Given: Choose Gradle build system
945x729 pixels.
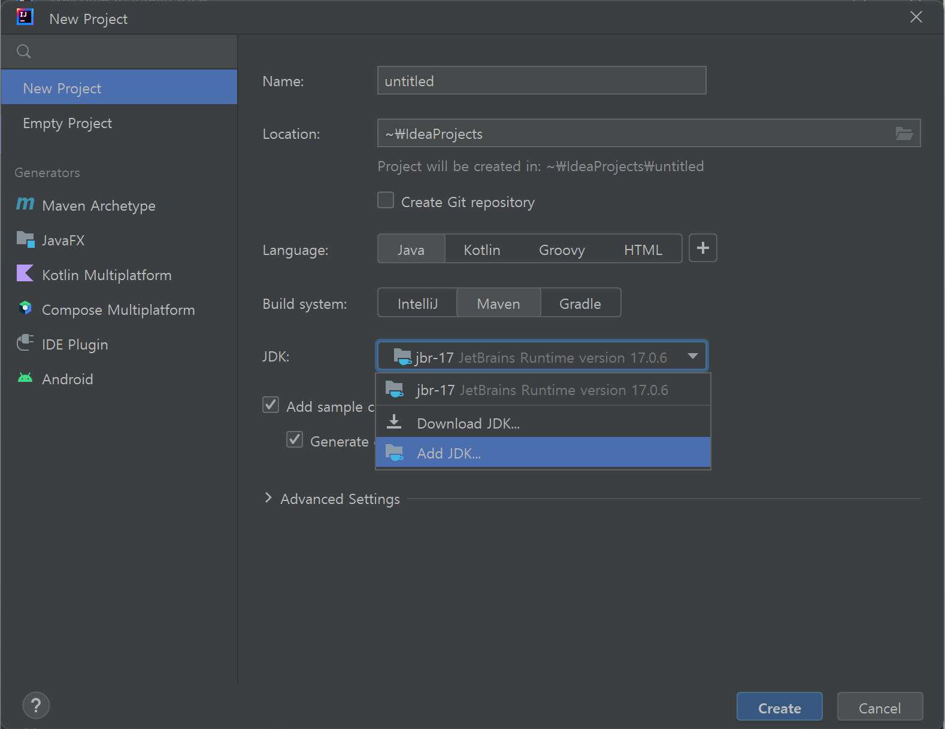Looking at the screenshot, I should pyautogui.click(x=580, y=302).
